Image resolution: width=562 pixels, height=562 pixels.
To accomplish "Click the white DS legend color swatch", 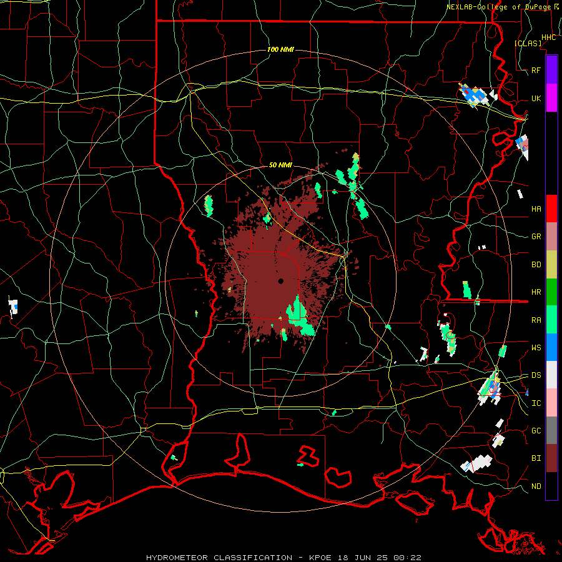I will click(x=551, y=375).
